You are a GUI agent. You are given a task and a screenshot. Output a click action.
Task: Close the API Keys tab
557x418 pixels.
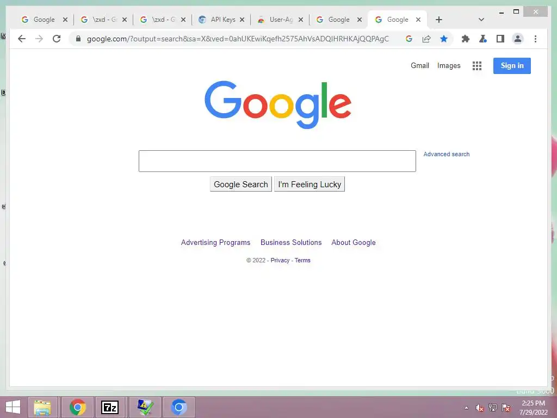(242, 20)
